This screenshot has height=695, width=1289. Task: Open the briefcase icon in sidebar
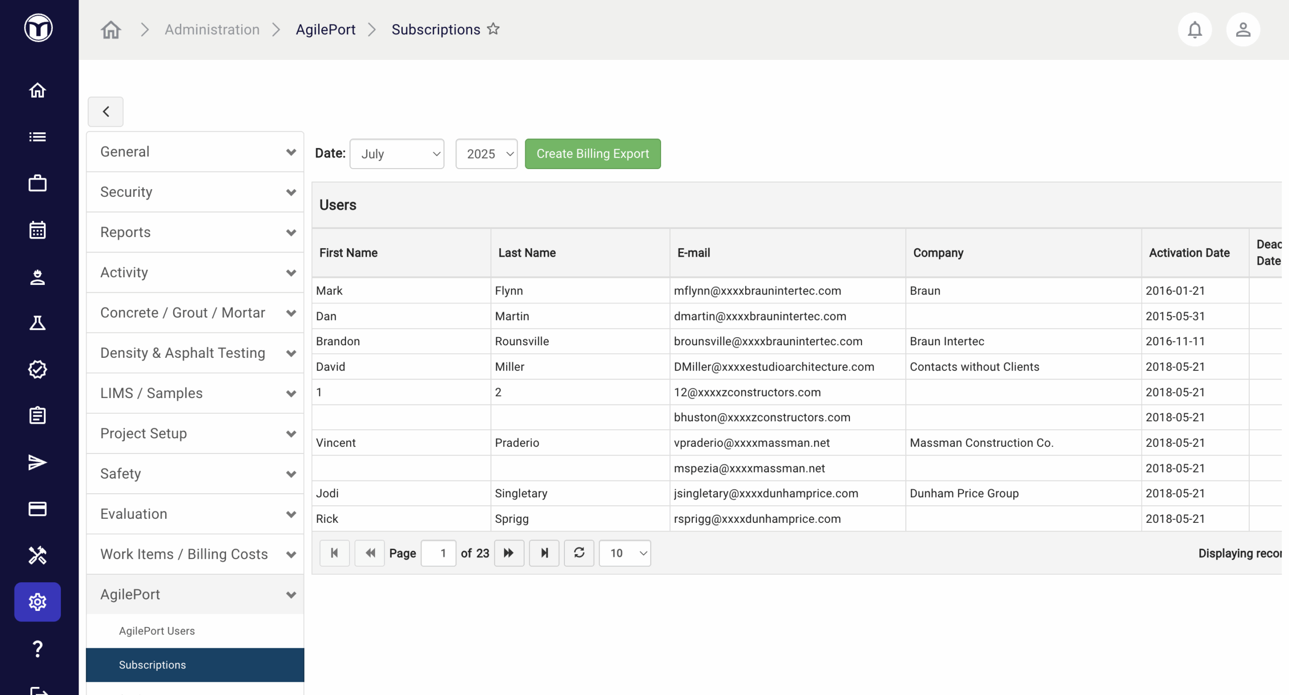click(x=38, y=183)
